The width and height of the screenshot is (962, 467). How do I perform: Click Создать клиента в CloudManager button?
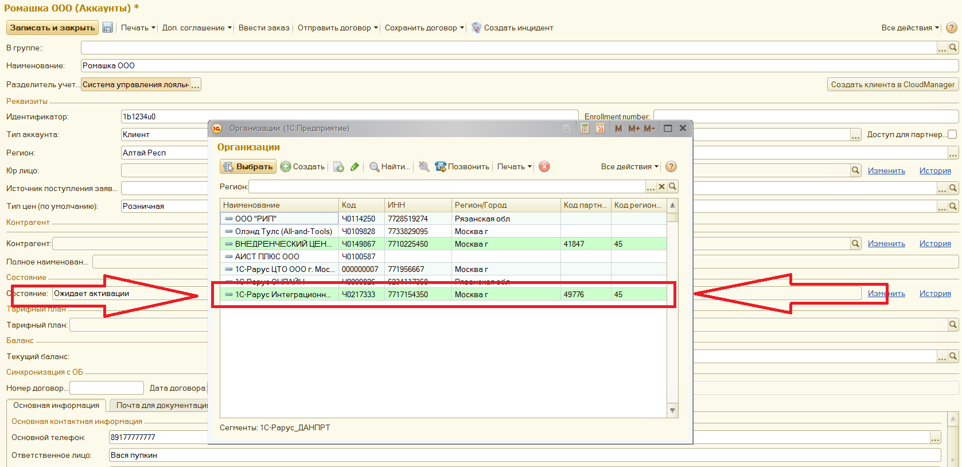pyautogui.click(x=893, y=84)
